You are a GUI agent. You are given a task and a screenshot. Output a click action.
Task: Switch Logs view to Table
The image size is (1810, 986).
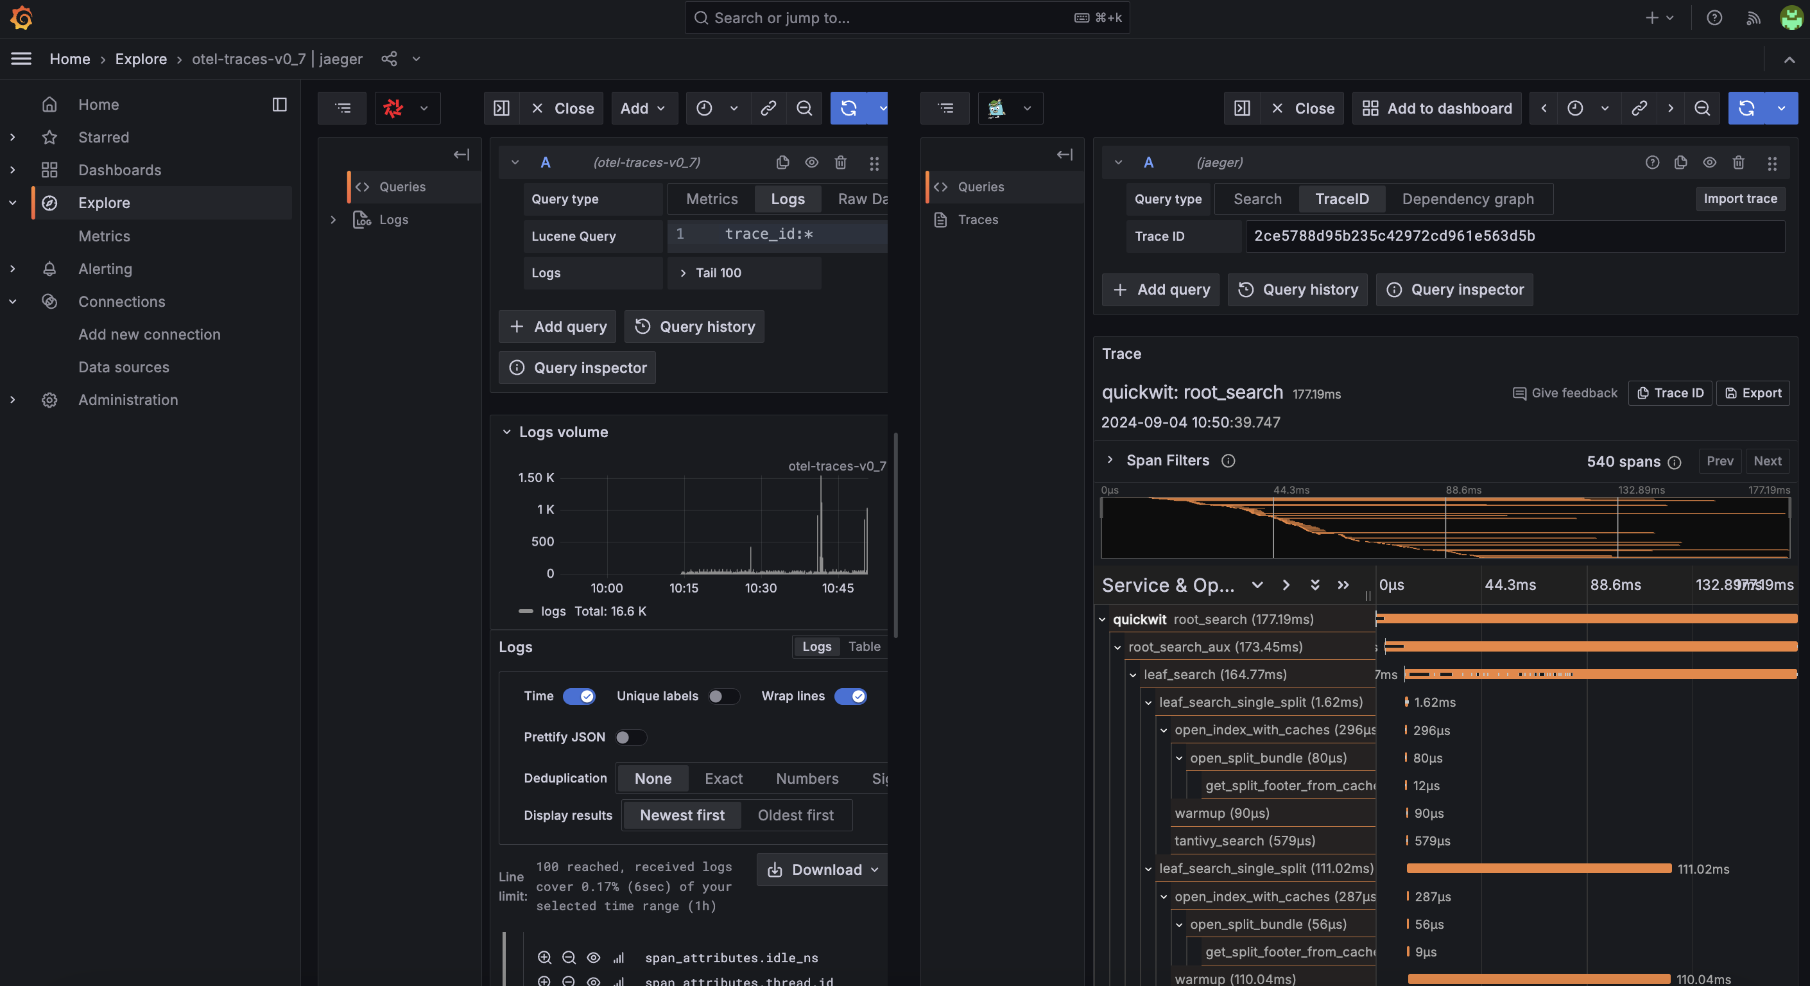tap(865, 646)
